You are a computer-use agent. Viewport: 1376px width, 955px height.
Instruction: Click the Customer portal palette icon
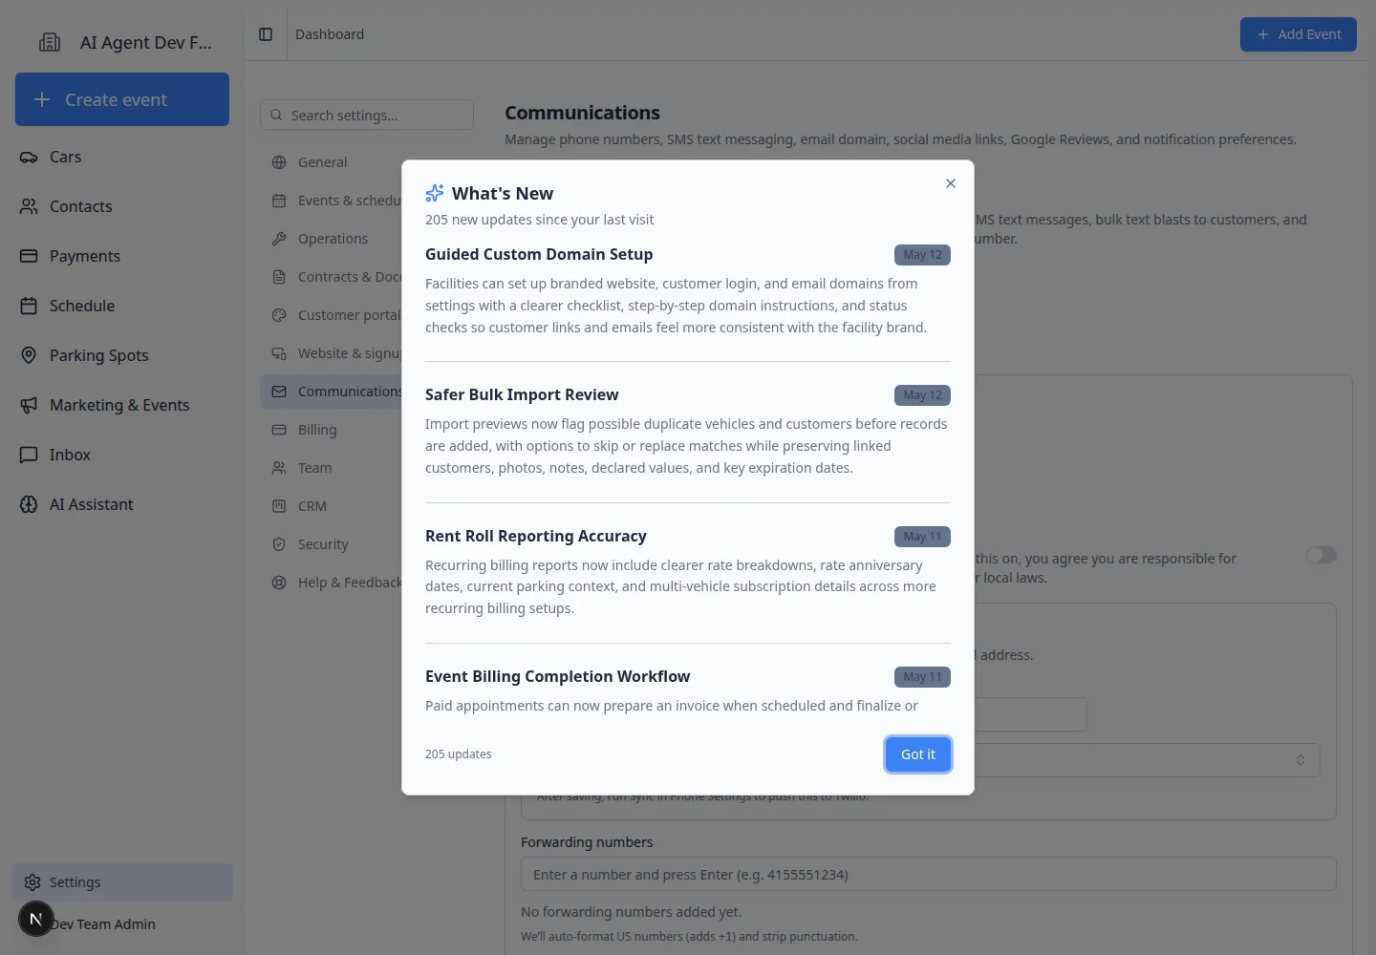click(x=279, y=315)
